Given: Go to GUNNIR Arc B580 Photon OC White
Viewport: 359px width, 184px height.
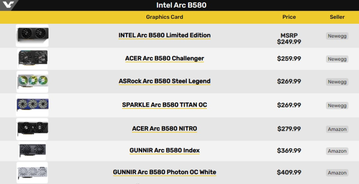Looking at the screenshot, I should coord(164,172).
